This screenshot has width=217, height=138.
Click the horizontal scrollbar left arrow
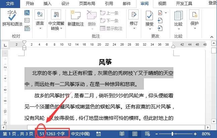pos(3,127)
